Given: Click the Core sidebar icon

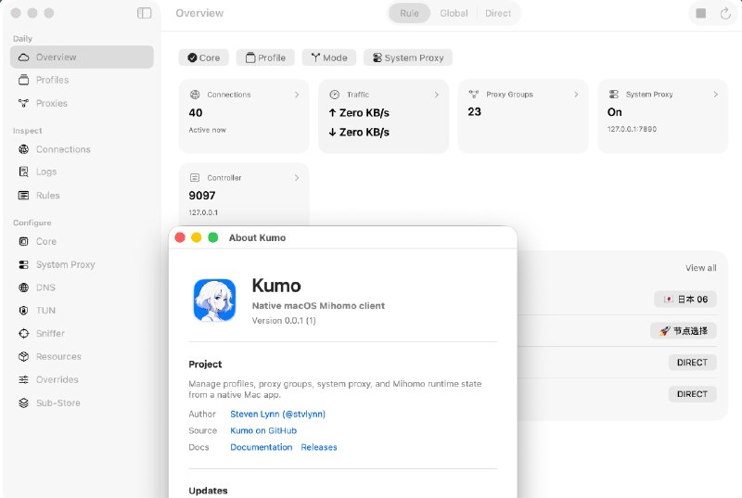Looking at the screenshot, I should [x=24, y=241].
